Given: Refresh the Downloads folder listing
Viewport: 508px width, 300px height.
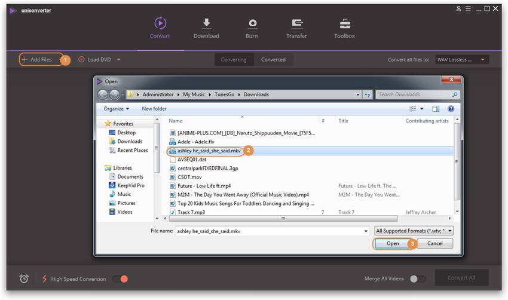Looking at the screenshot, I should tap(368, 94).
